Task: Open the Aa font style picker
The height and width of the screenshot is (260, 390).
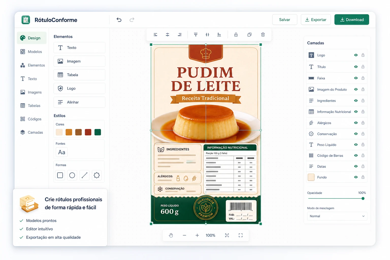Action: [x=62, y=152]
